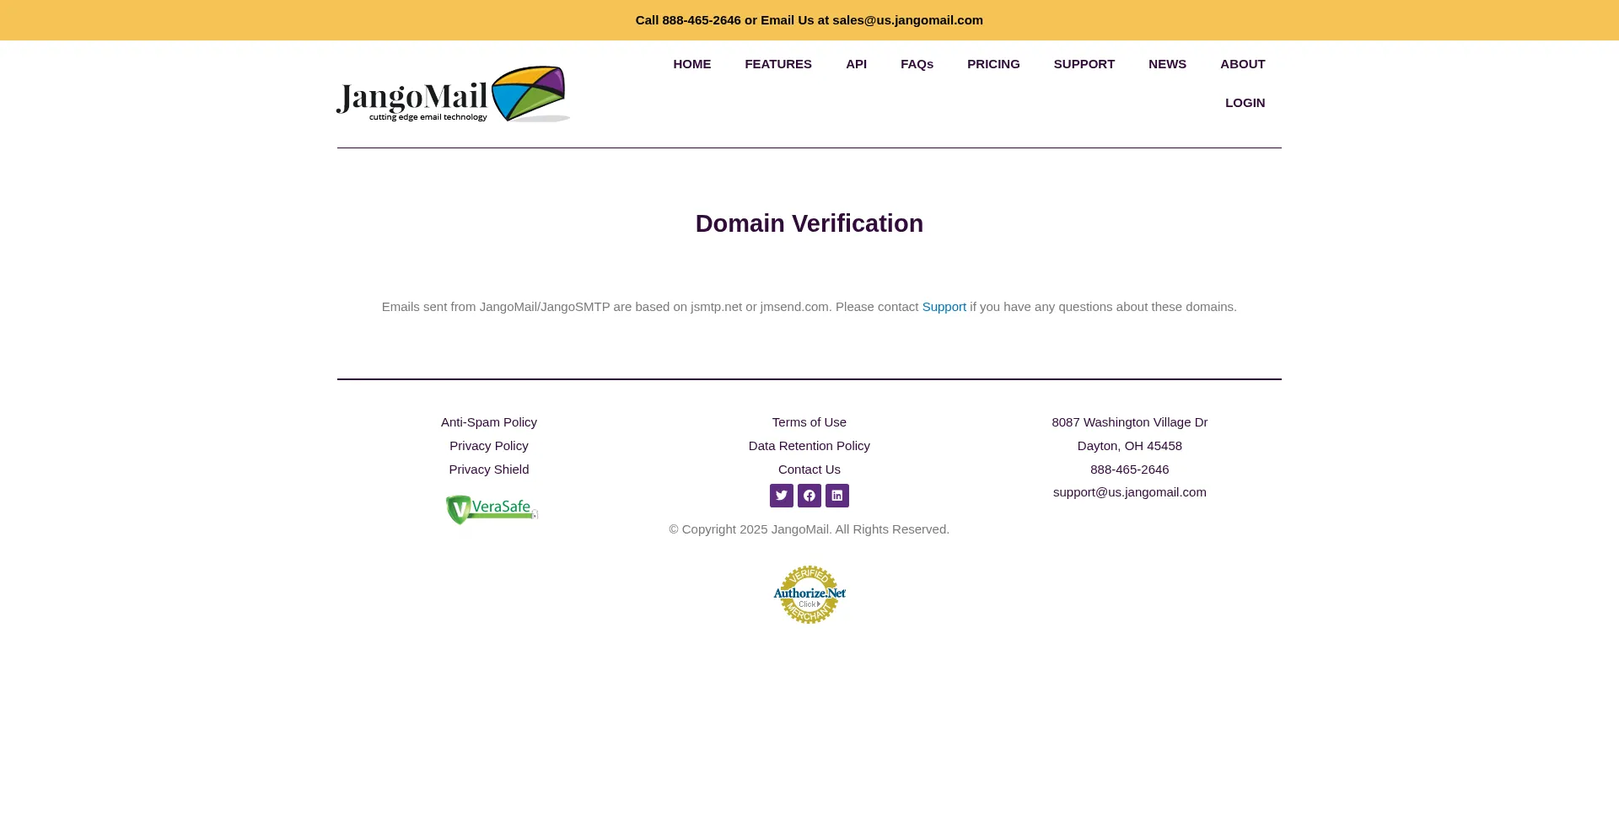The width and height of the screenshot is (1619, 837).
Task: Click the JangoMail logo
Action: (453, 94)
